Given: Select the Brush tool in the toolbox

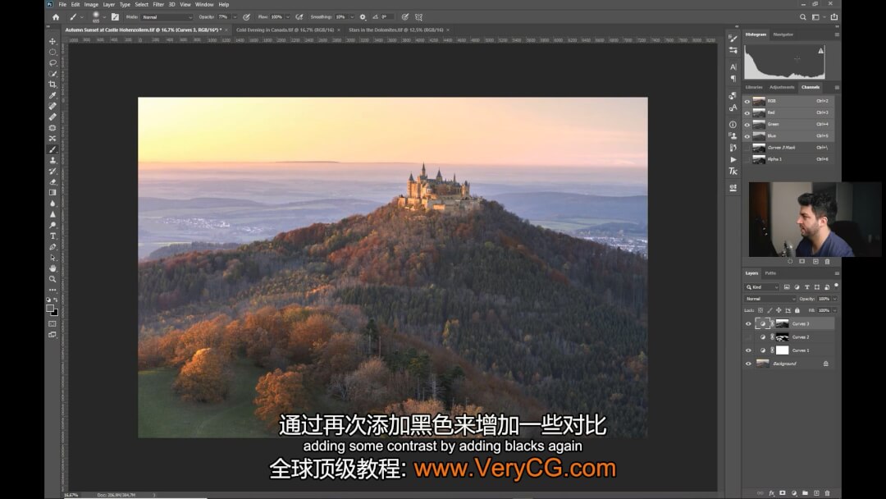Looking at the screenshot, I should pos(53,149).
